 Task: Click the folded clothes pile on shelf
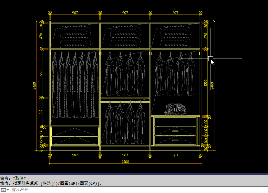(176, 109)
